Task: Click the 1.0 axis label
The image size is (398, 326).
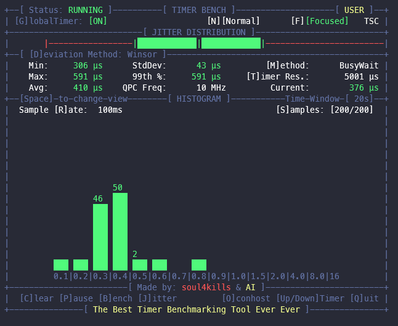Action: [x=238, y=276]
